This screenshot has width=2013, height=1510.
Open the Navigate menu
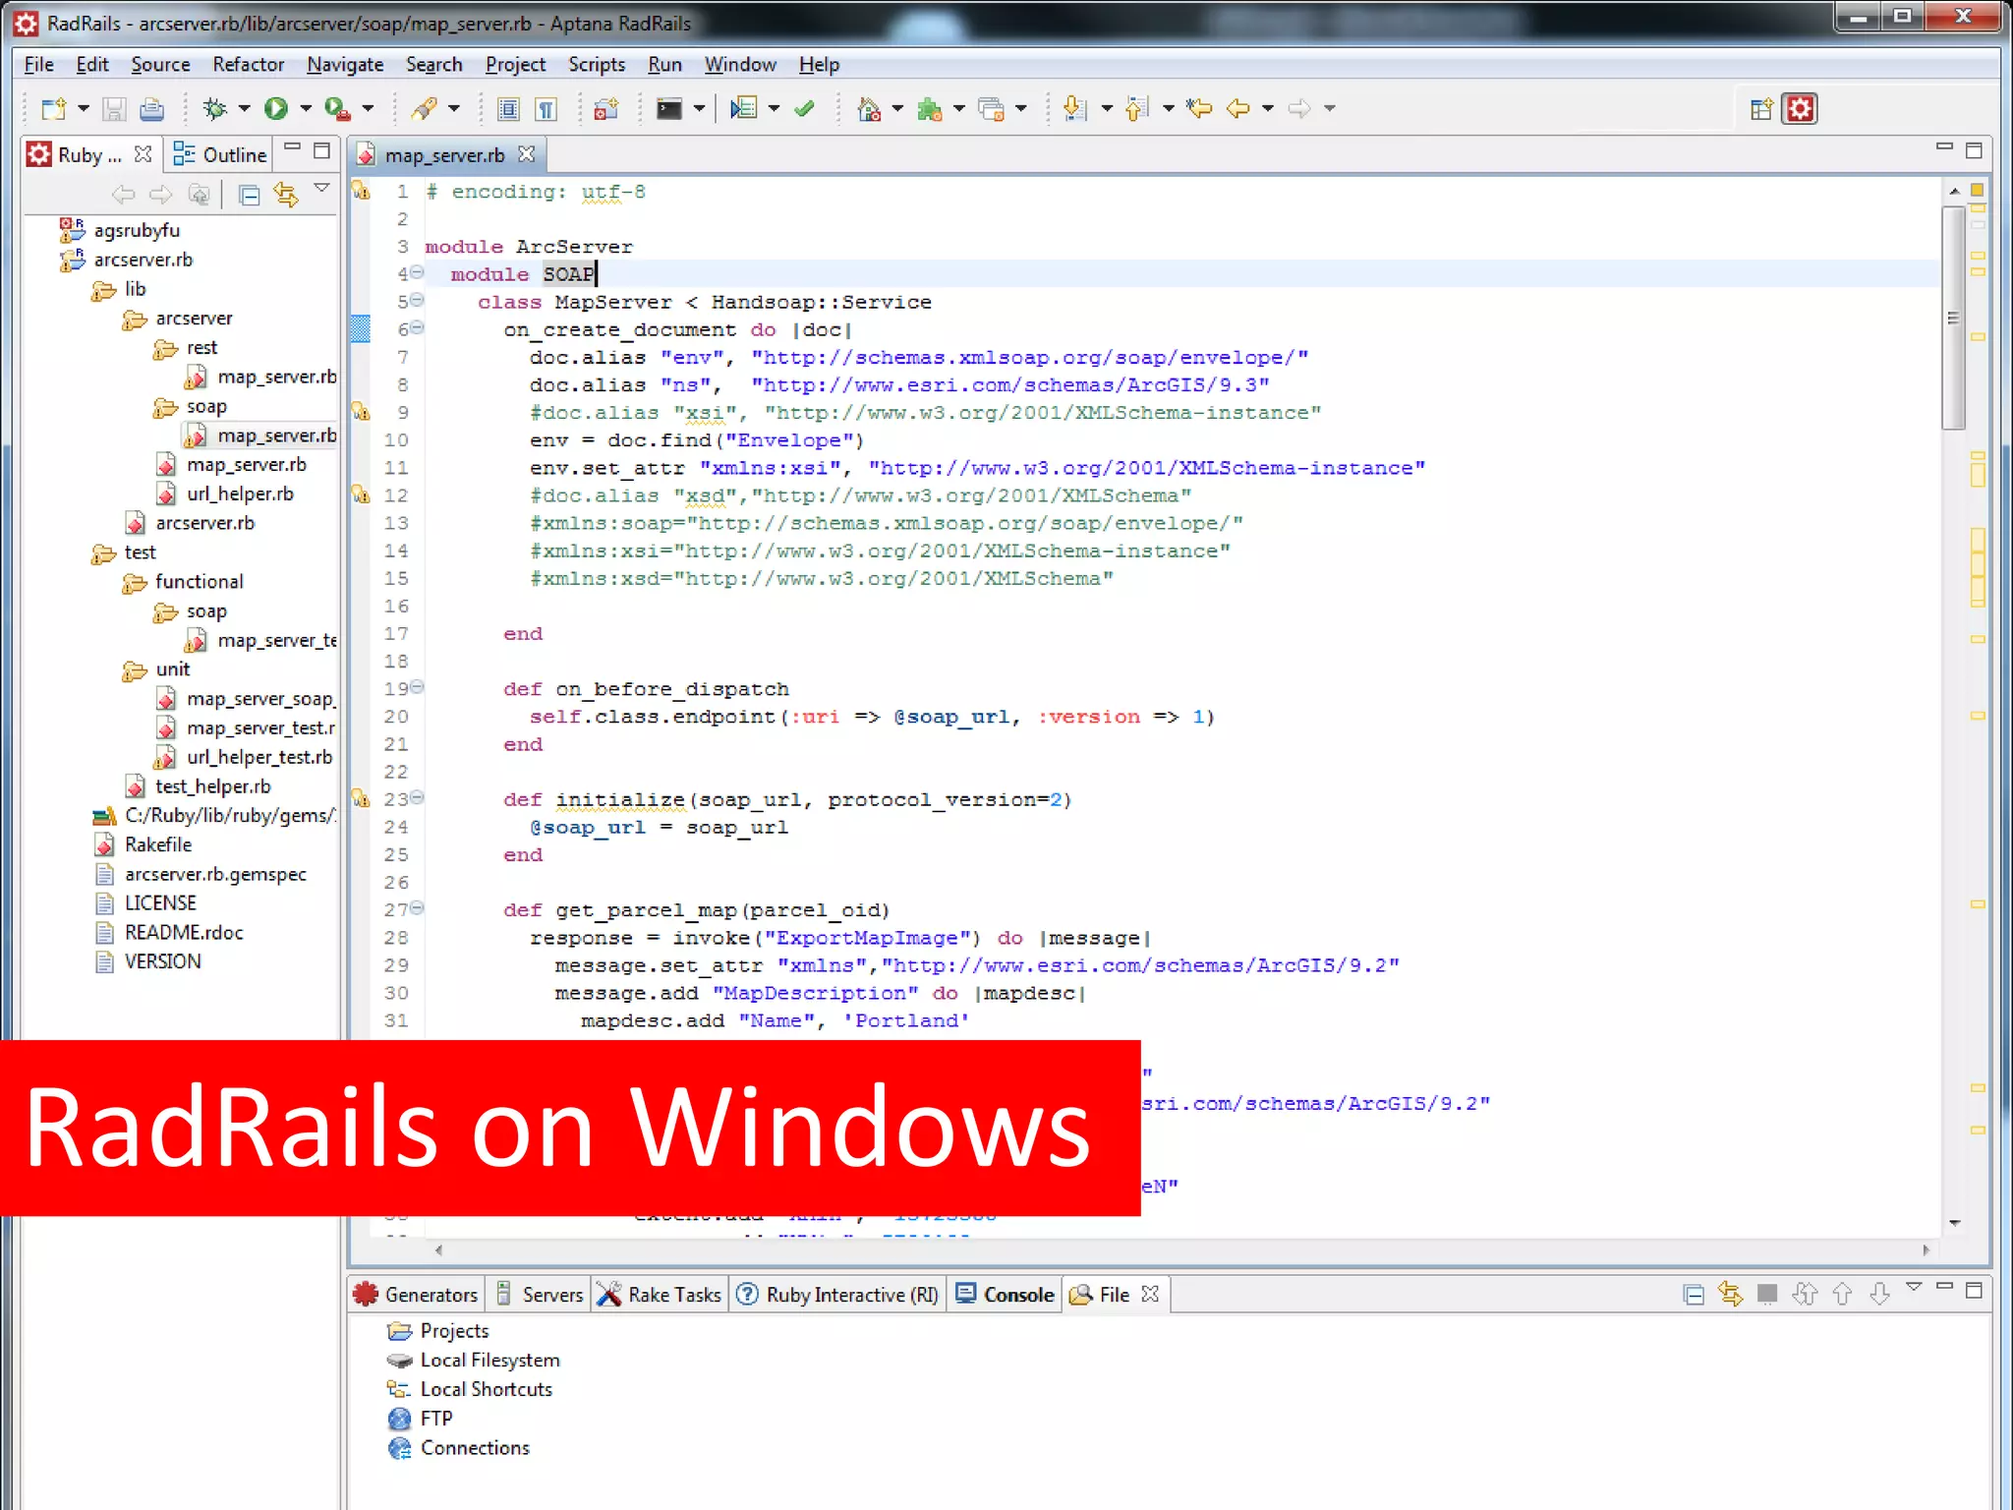[x=345, y=65]
